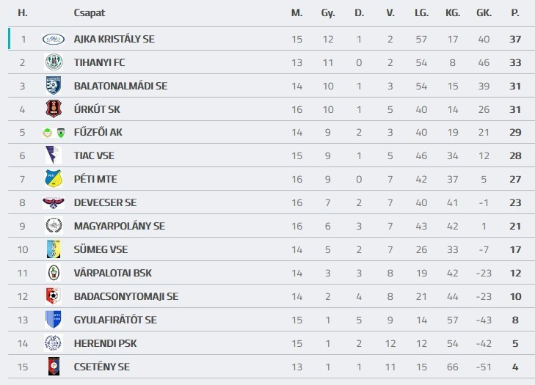Click the Devecser SE eagle logo
Image resolution: width=535 pixels, height=385 pixels.
pos(54,202)
